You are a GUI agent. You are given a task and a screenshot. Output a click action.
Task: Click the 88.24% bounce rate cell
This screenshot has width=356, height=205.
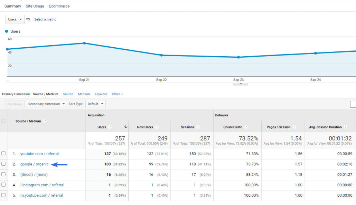click(252, 175)
